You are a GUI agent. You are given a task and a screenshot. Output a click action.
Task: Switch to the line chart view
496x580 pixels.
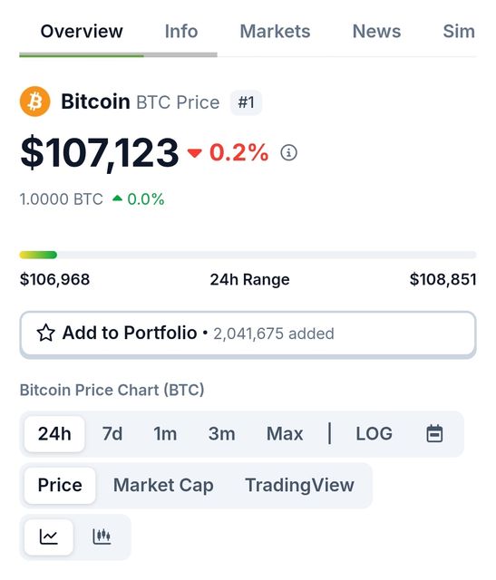point(49,536)
